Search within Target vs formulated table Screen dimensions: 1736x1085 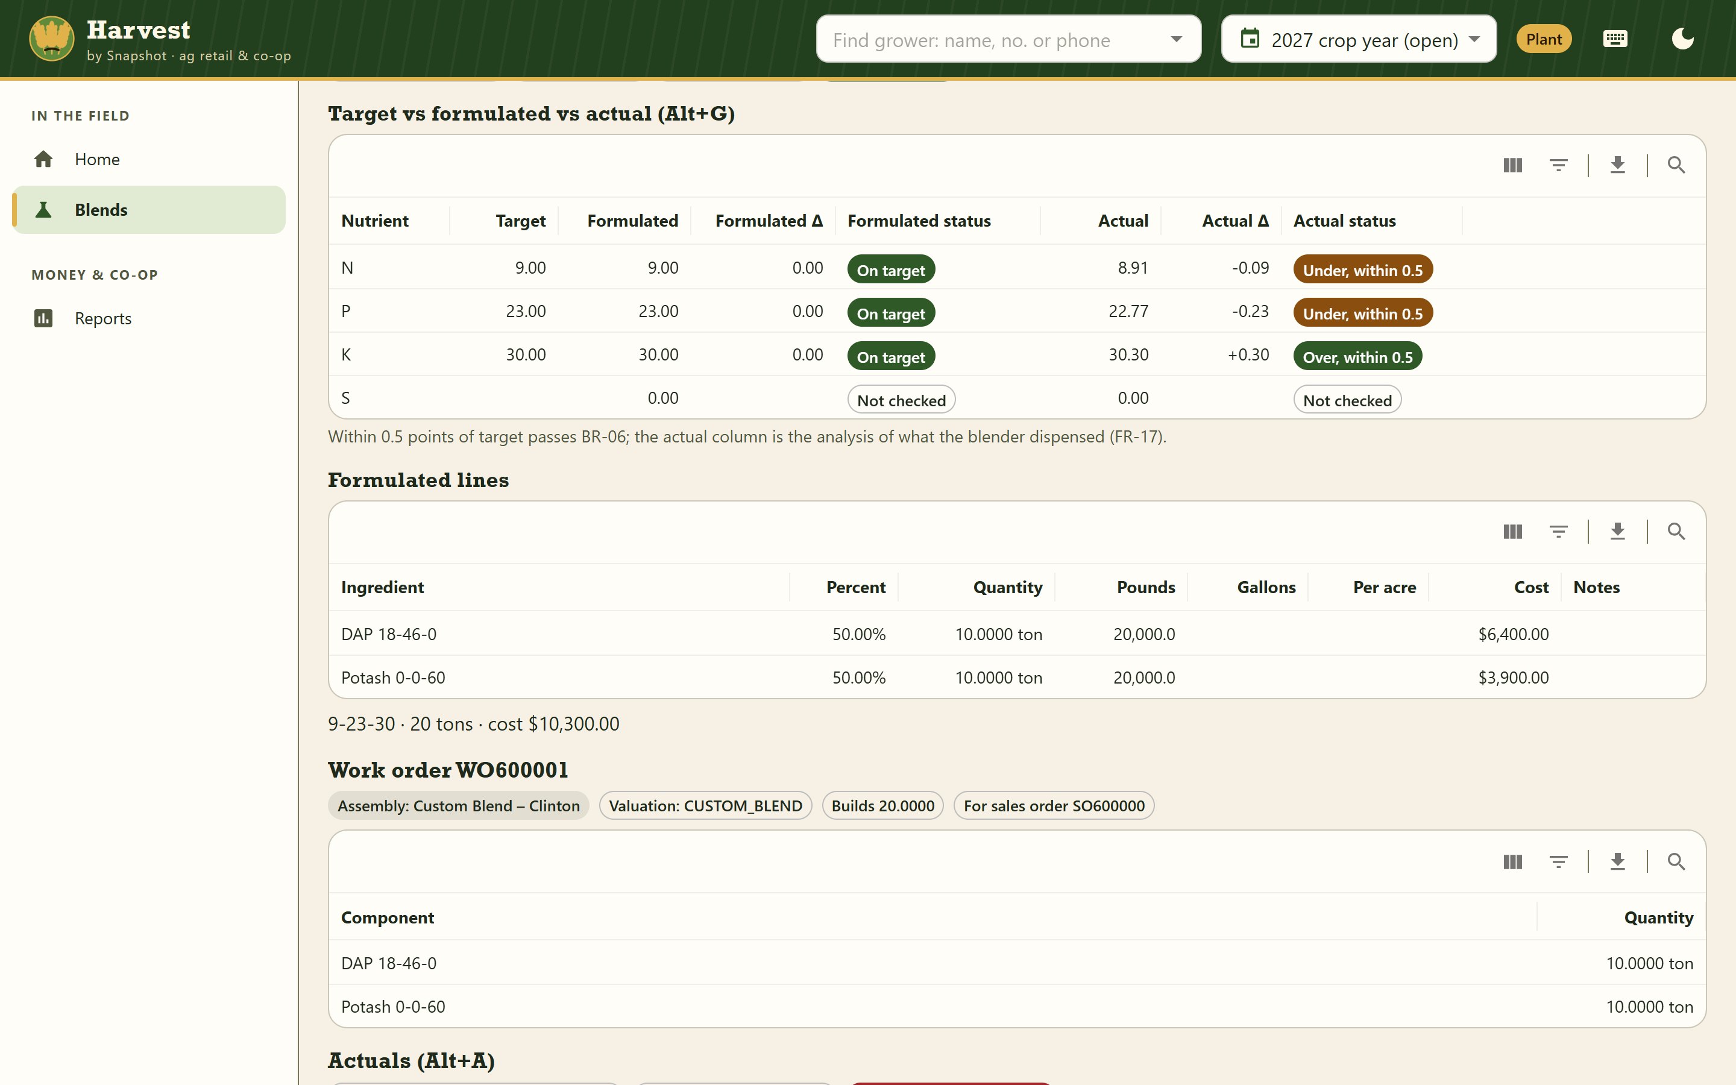pos(1676,166)
